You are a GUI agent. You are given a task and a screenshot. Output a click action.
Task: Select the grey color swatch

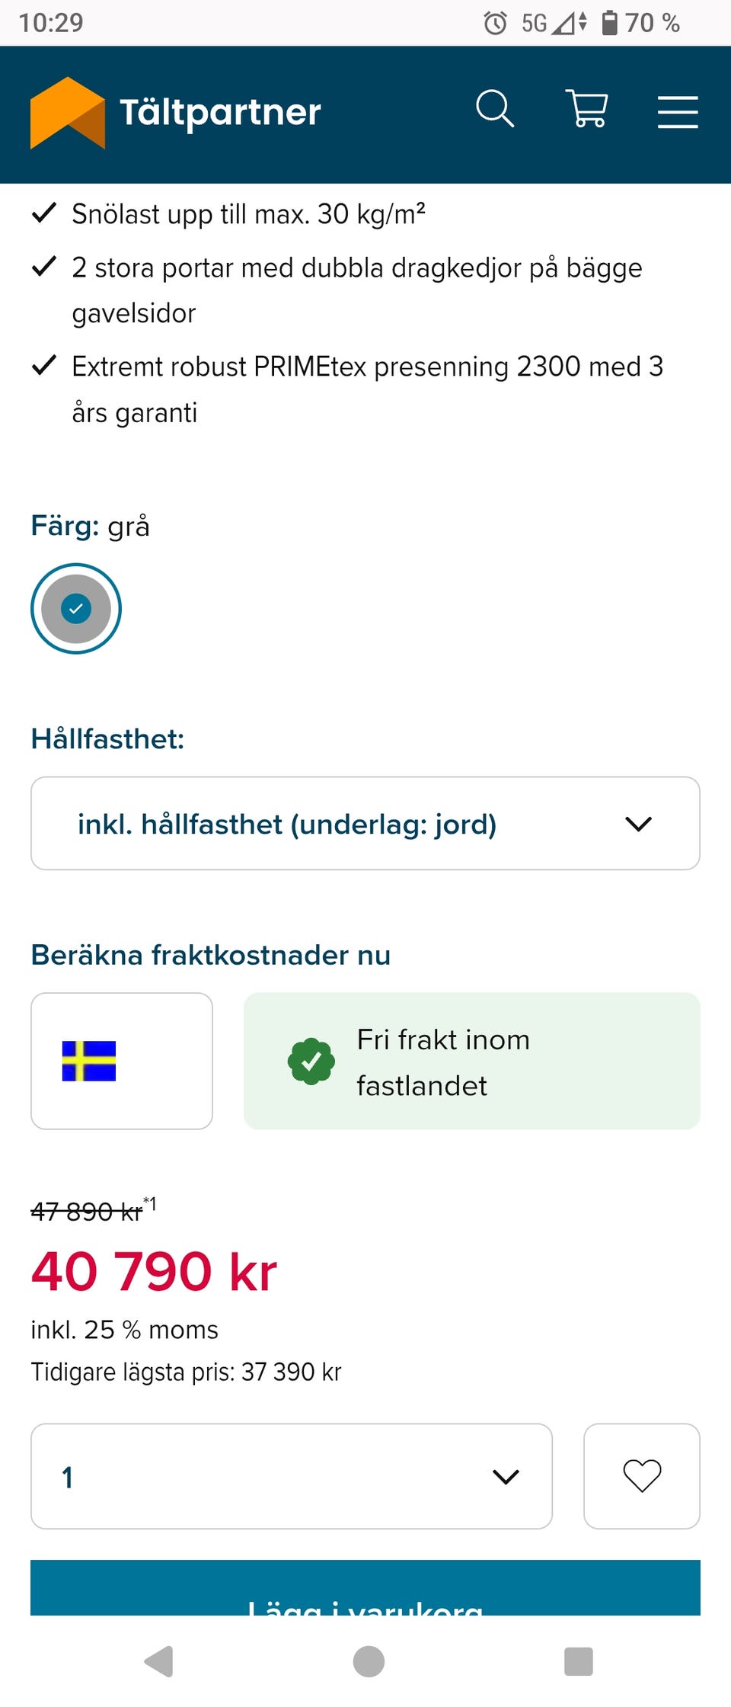tap(76, 608)
